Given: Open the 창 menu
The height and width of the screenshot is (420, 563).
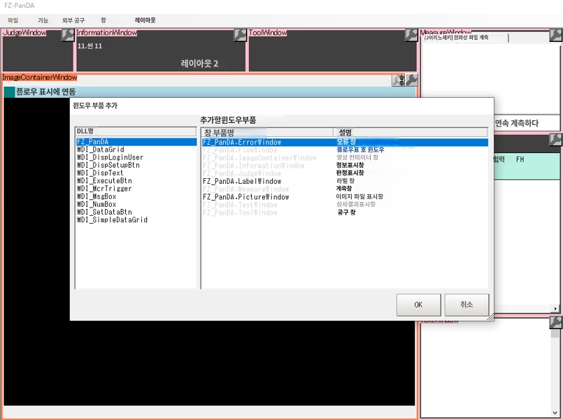Looking at the screenshot, I should [x=104, y=20].
